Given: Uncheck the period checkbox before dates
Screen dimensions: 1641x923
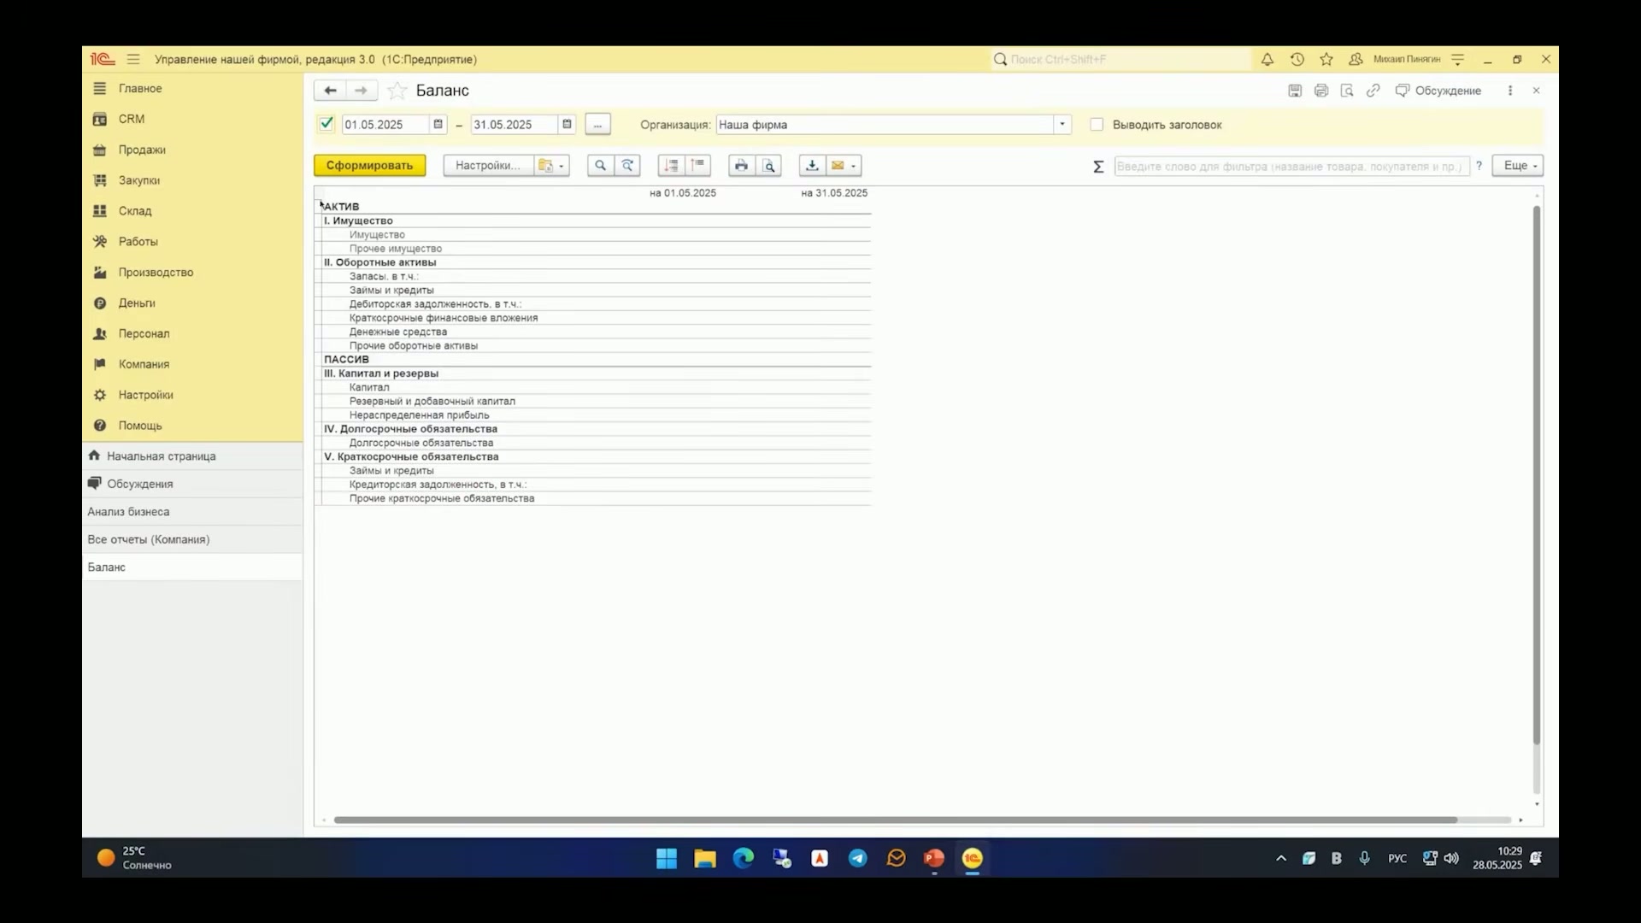Looking at the screenshot, I should click(326, 124).
